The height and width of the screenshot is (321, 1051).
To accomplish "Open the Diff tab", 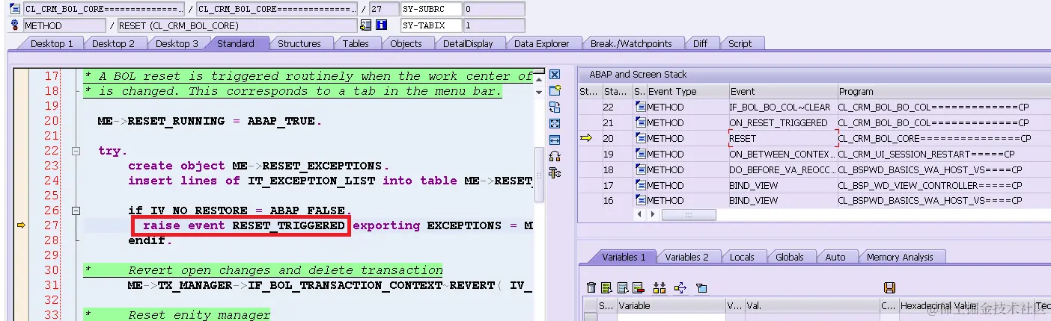I will (x=700, y=43).
